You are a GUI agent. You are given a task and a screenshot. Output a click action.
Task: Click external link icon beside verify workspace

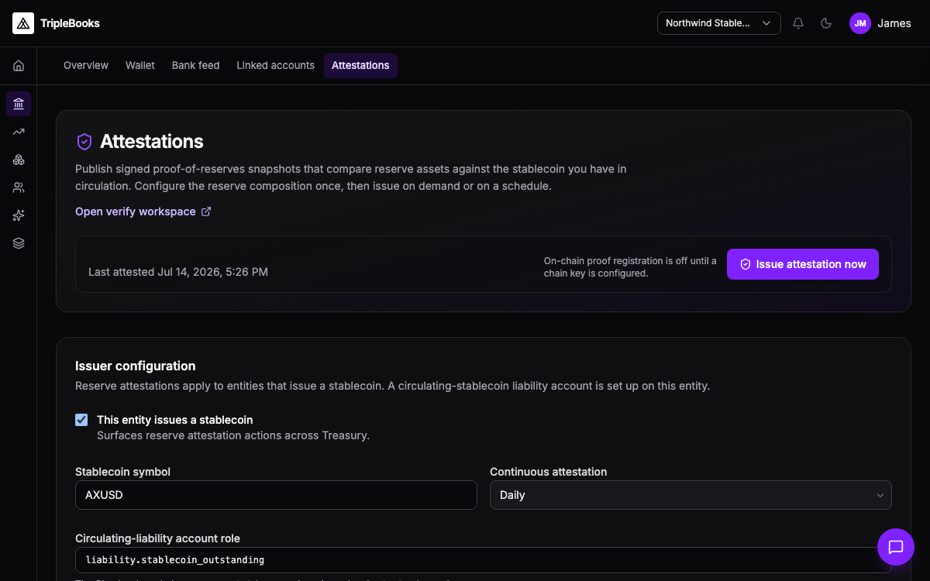(206, 211)
